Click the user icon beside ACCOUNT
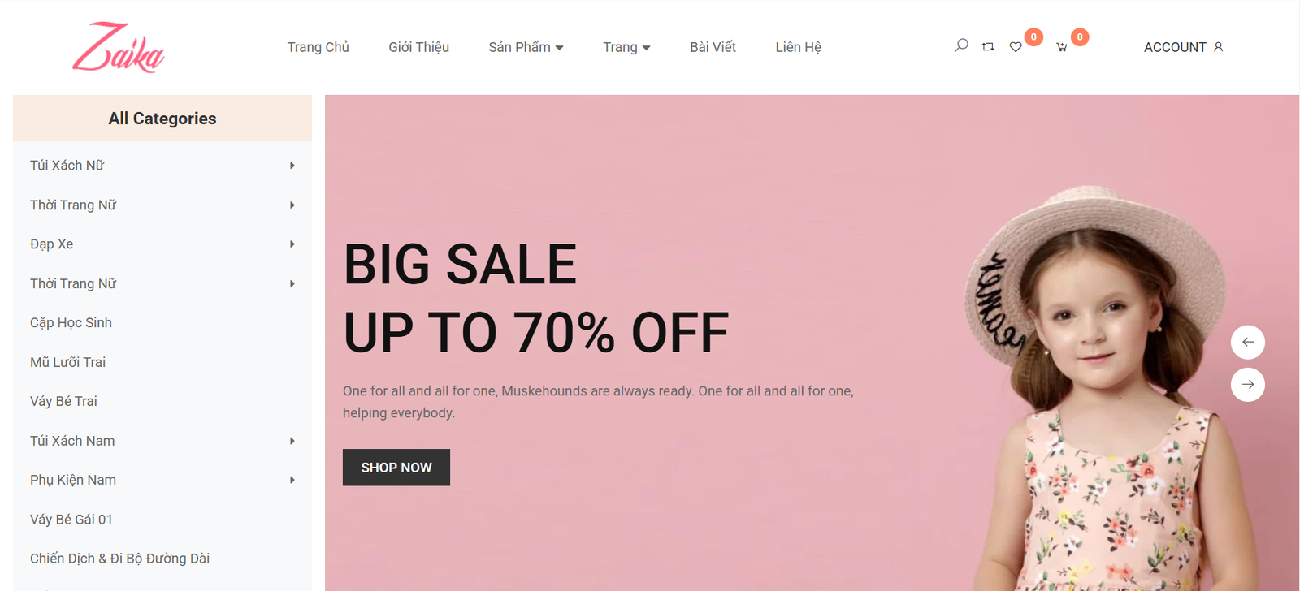This screenshot has width=1300, height=591. pos(1218,47)
